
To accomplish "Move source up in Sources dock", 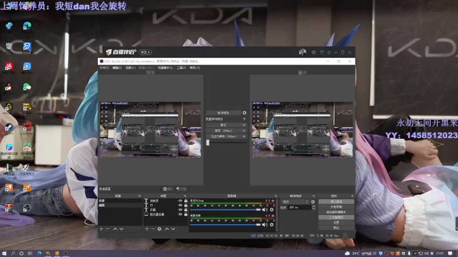I will click(x=167, y=229).
